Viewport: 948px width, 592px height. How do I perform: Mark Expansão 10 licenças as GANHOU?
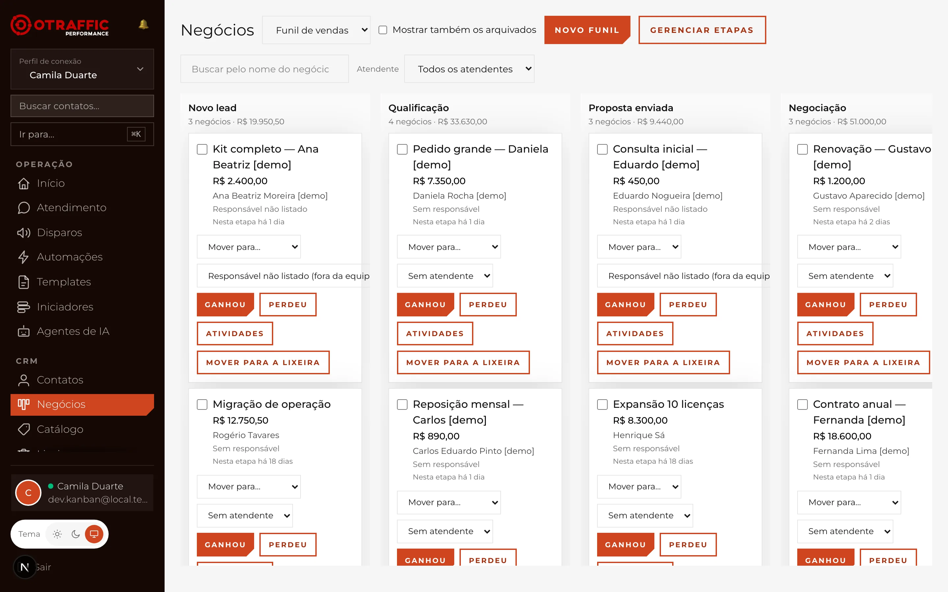point(626,545)
